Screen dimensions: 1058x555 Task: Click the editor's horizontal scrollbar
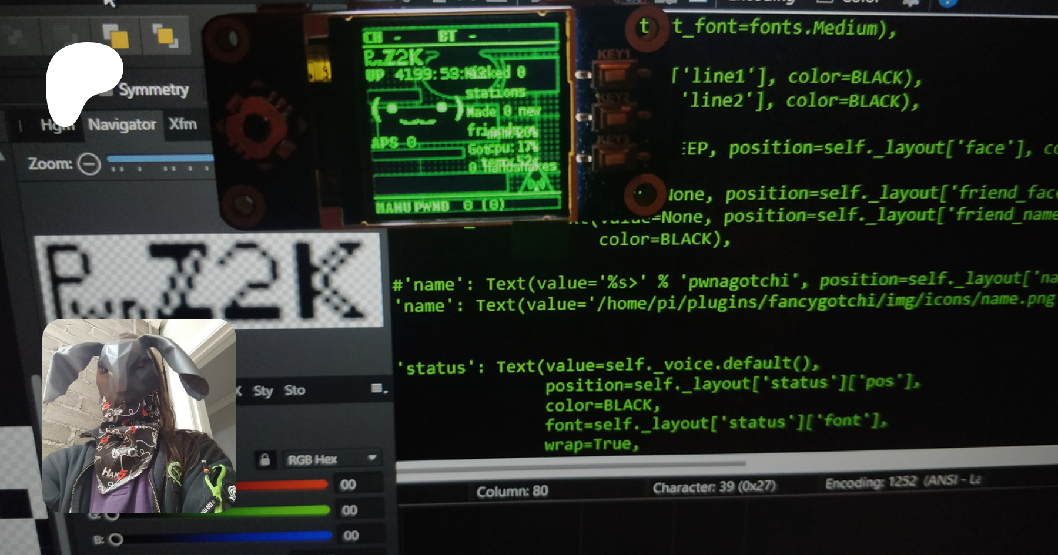click(x=570, y=466)
